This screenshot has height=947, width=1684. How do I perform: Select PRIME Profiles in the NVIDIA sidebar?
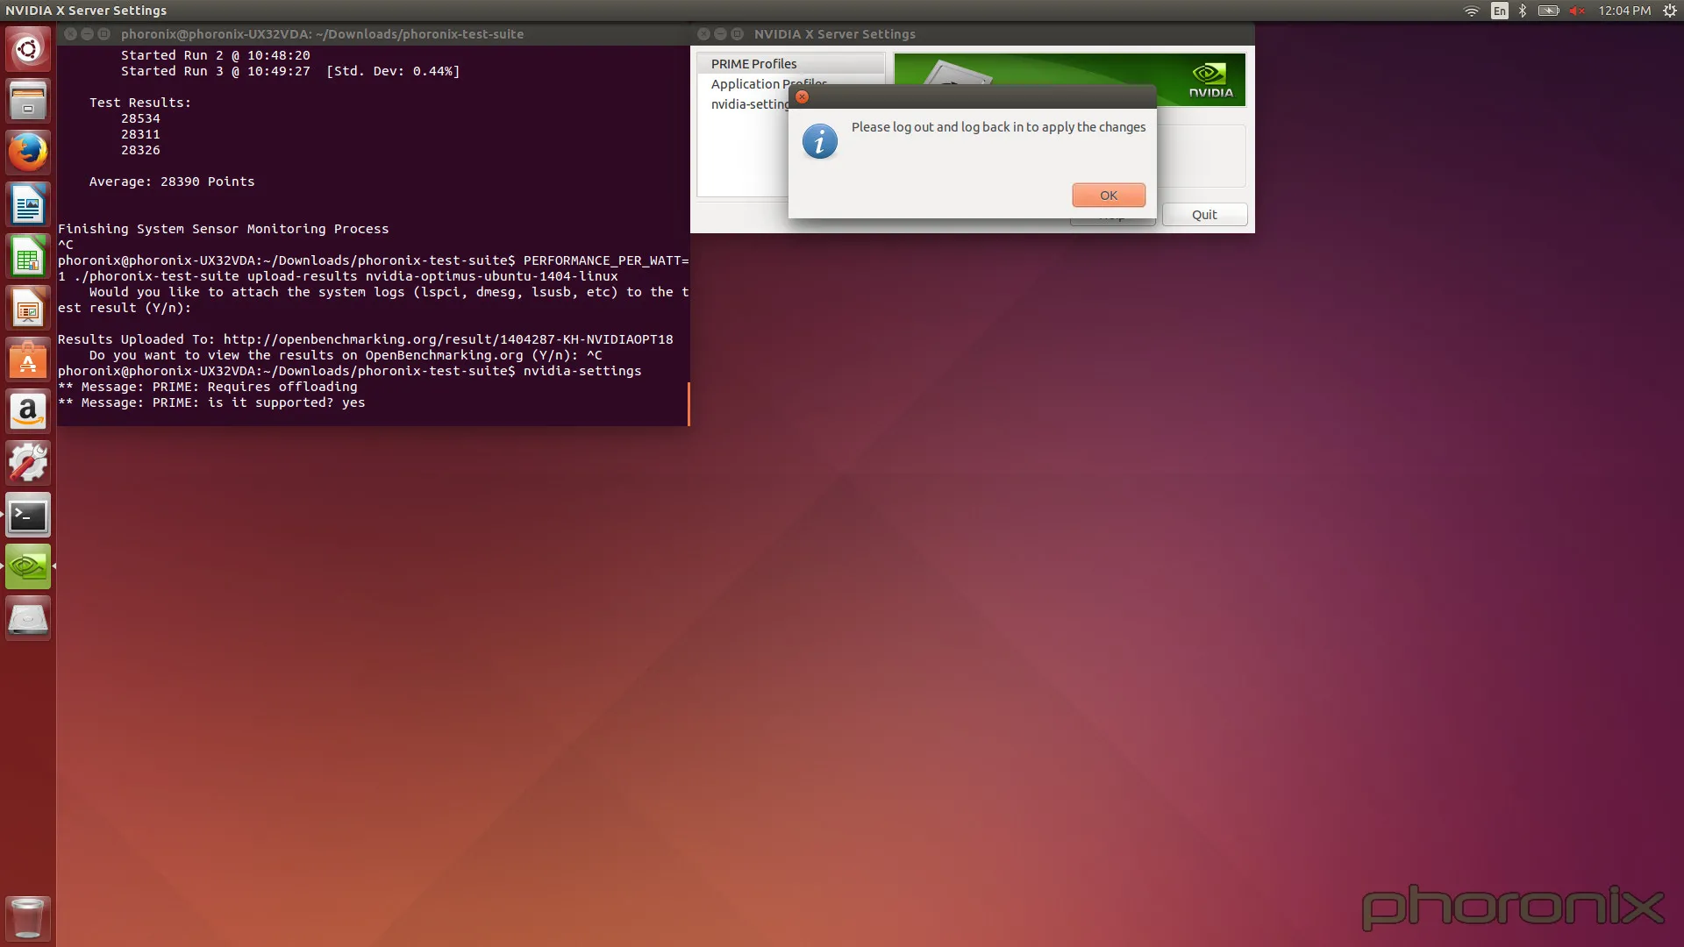(790, 64)
